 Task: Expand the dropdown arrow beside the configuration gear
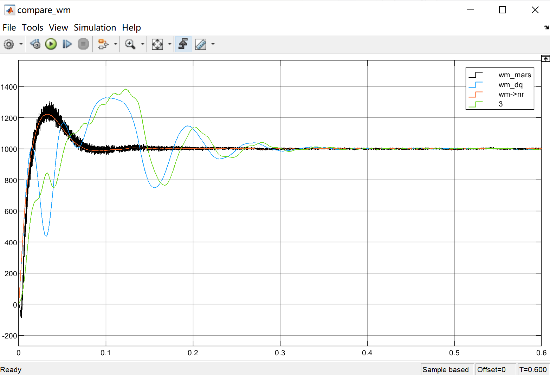coord(21,44)
